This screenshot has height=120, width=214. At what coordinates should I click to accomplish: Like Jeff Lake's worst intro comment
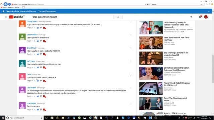tap(38, 67)
